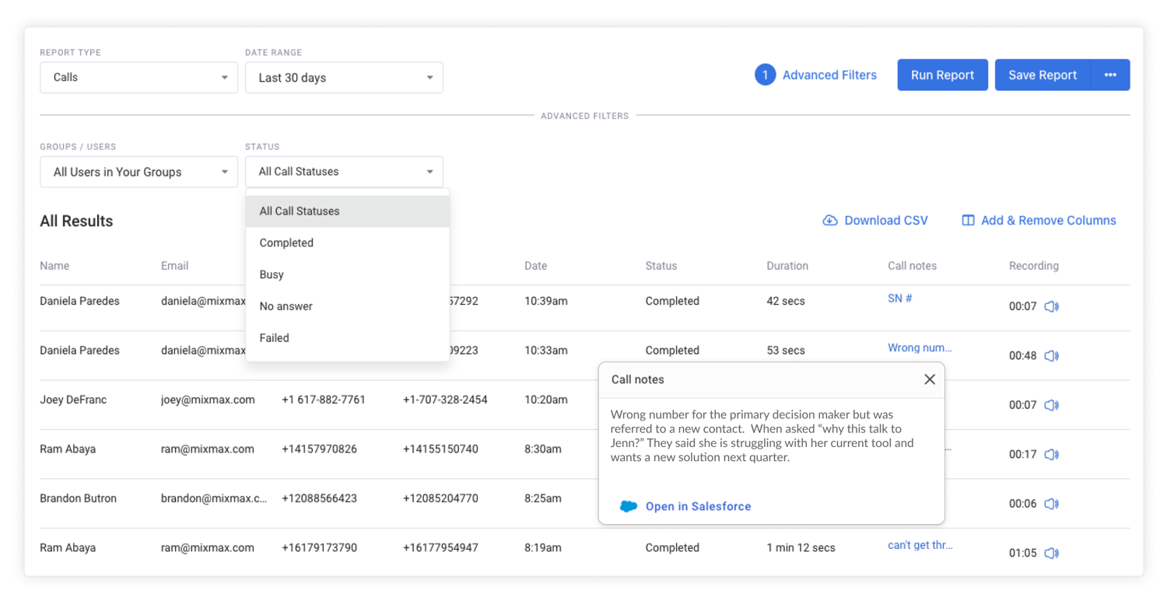
Task: Open the Date Range dropdown
Action: click(344, 77)
